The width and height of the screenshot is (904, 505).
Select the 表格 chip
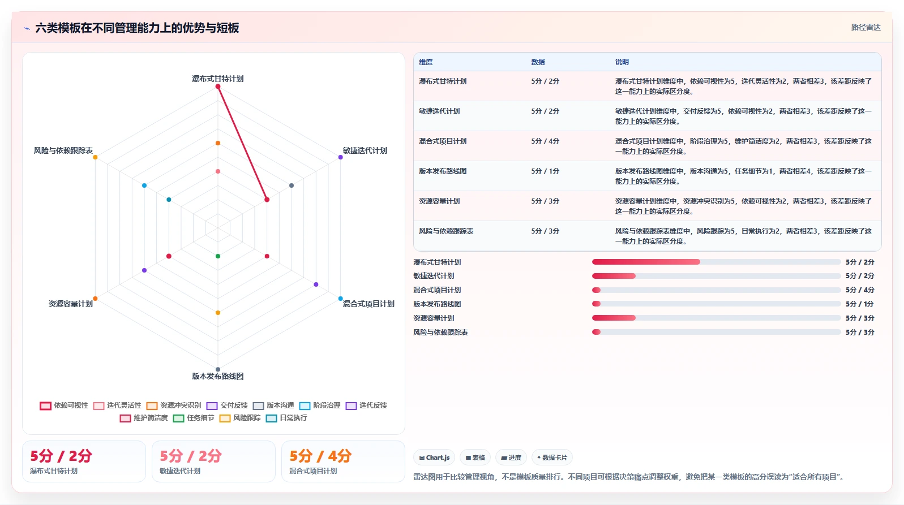click(x=475, y=457)
